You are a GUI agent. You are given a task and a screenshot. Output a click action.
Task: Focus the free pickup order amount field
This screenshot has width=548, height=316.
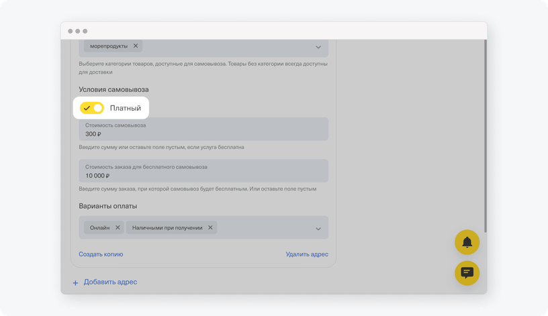[x=203, y=170]
